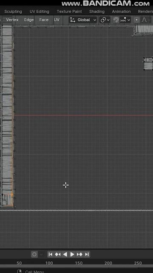Open the auto keyframing options dropdown
Image resolution: width=153 pixels, height=273 pixels.
click(x=41, y=254)
